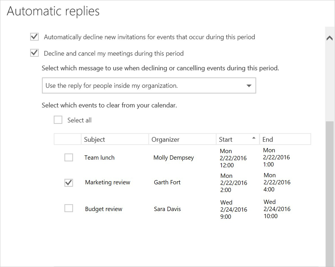
Task: Open the reply message dropdown
Action: click(x=149, y=85)
